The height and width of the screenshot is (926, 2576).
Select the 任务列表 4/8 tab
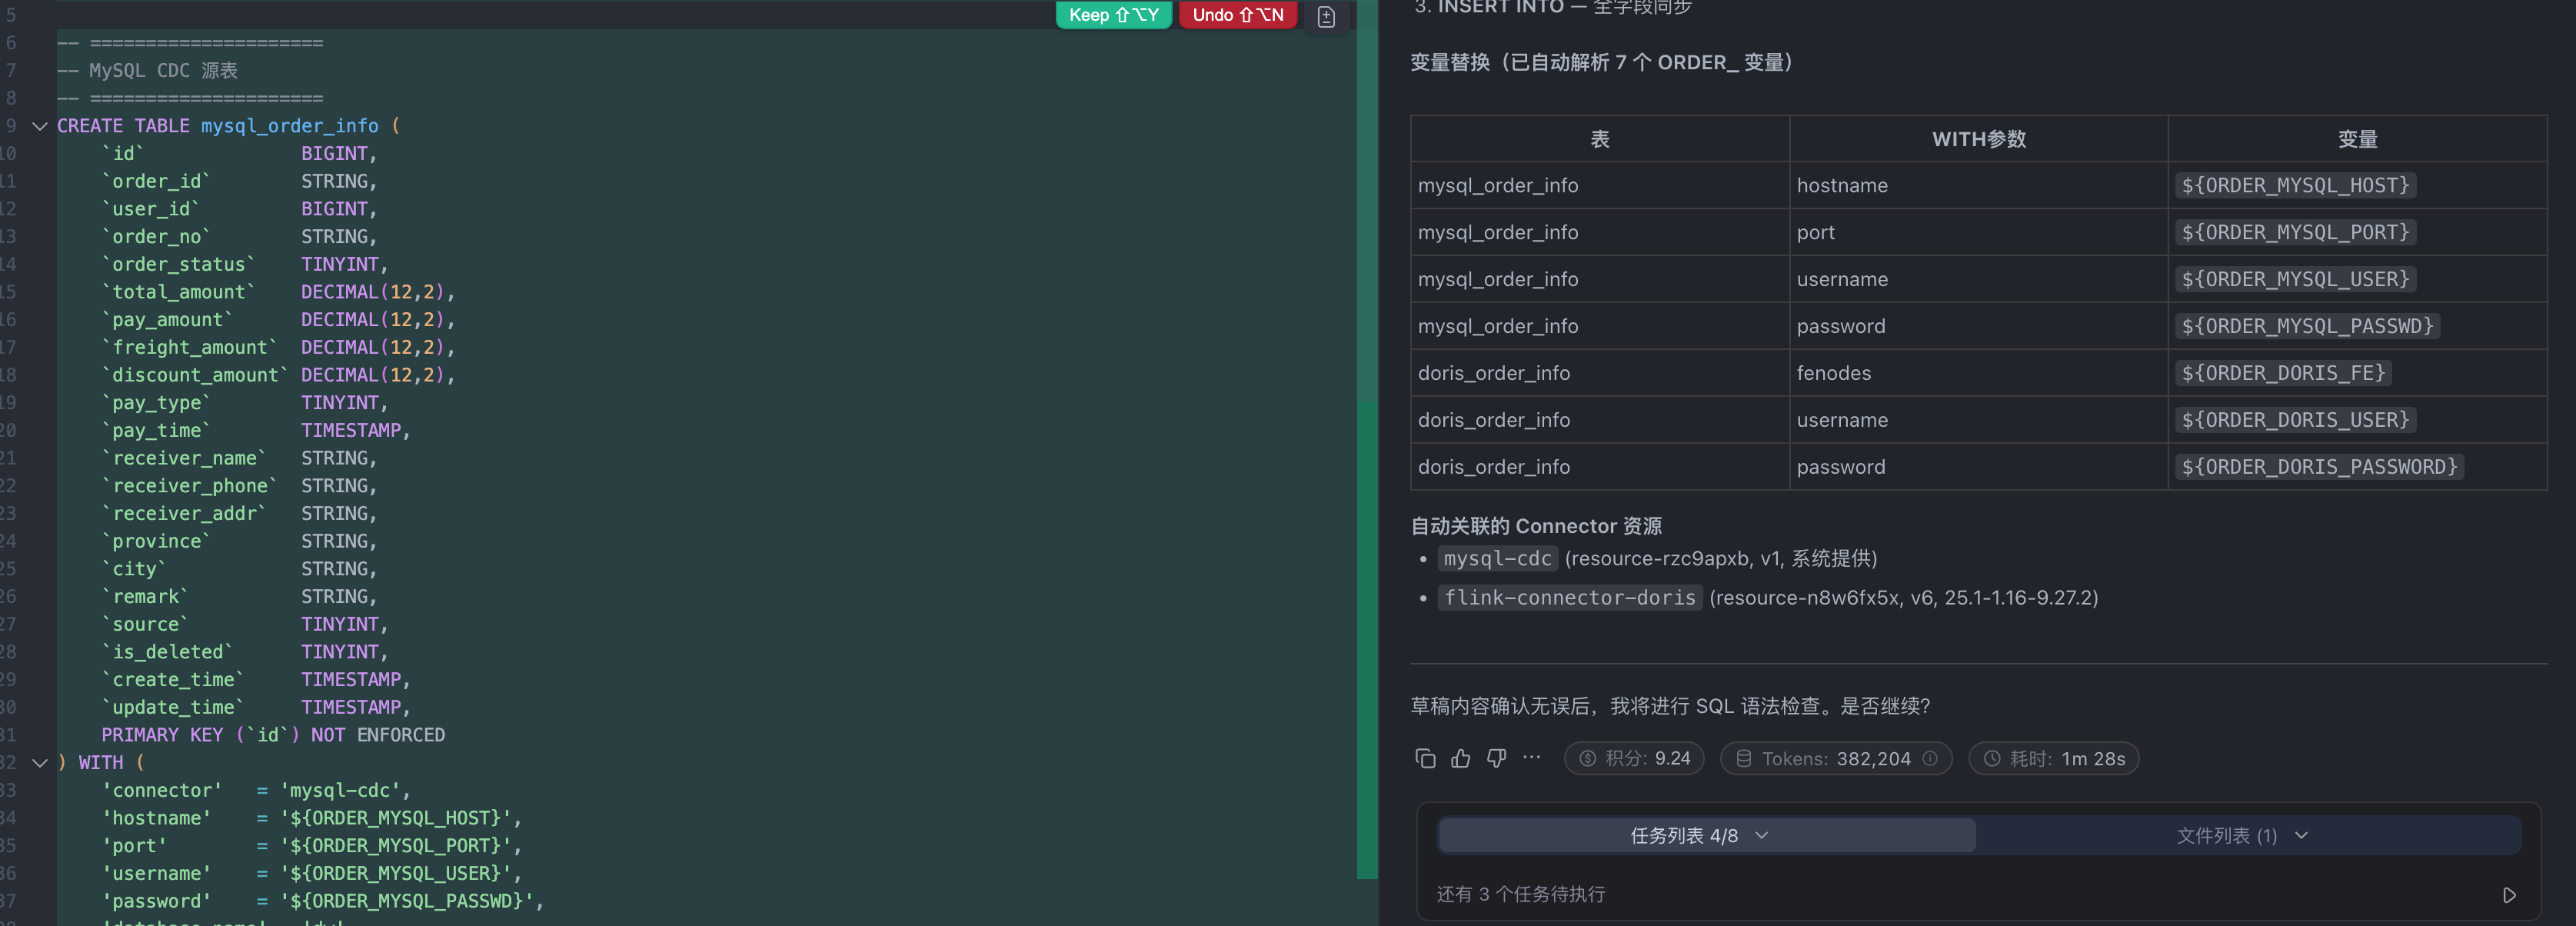[x=1707, y=835]
